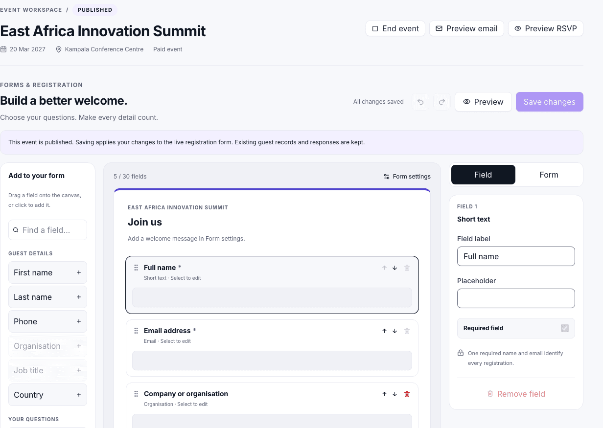This screenshot has height=428, width=603.
Task: Add First name field to form
Action: pyautogui.click(x=47, y=272)
